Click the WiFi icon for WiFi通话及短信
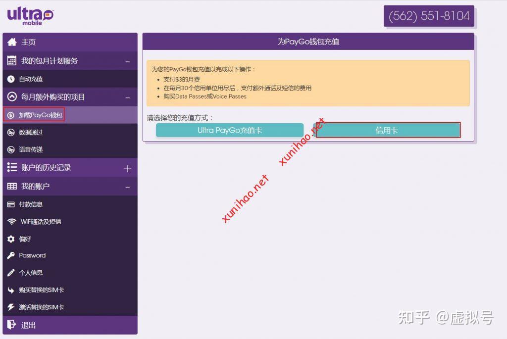Image resolution: width=507 pixels, height=339 pixels. click(x=12, y=222)
